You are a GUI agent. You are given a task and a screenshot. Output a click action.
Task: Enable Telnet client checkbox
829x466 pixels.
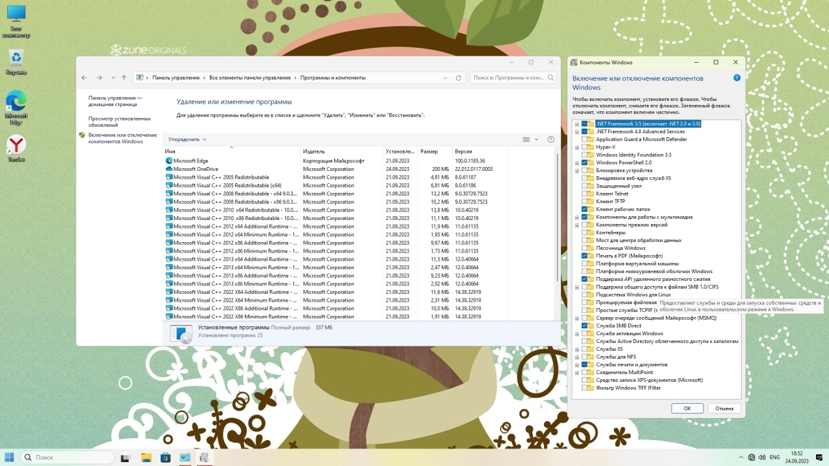tap(585, 194)
